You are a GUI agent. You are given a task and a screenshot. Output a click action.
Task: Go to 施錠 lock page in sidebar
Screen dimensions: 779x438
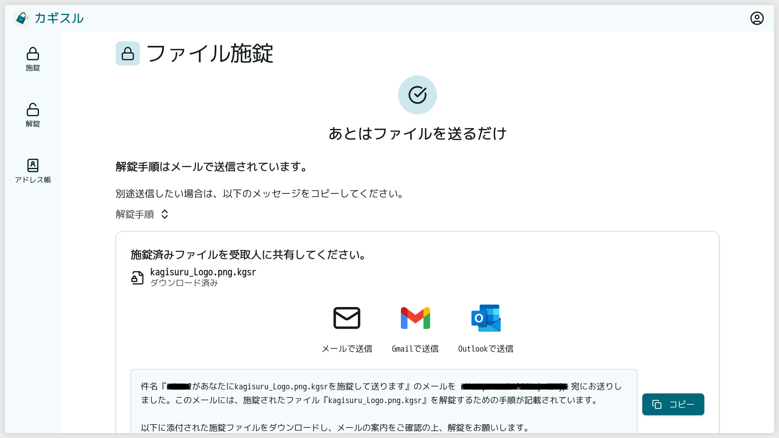[x=33, y=59]
